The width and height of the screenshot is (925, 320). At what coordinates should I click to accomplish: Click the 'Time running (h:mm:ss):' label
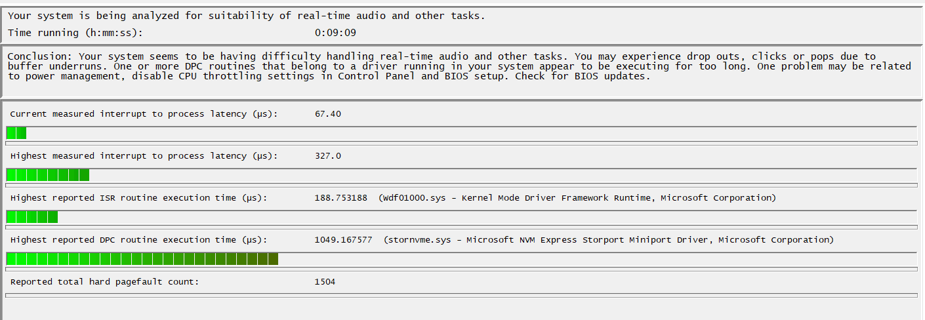coord(75,32)
